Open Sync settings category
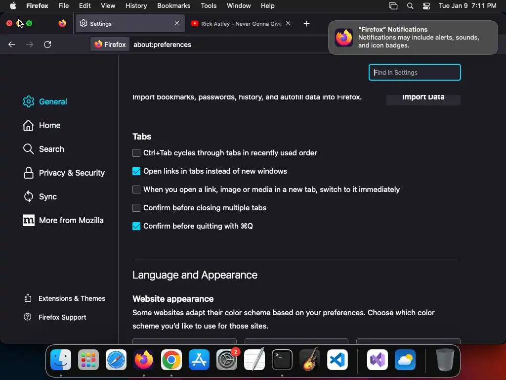 (40, 196)
